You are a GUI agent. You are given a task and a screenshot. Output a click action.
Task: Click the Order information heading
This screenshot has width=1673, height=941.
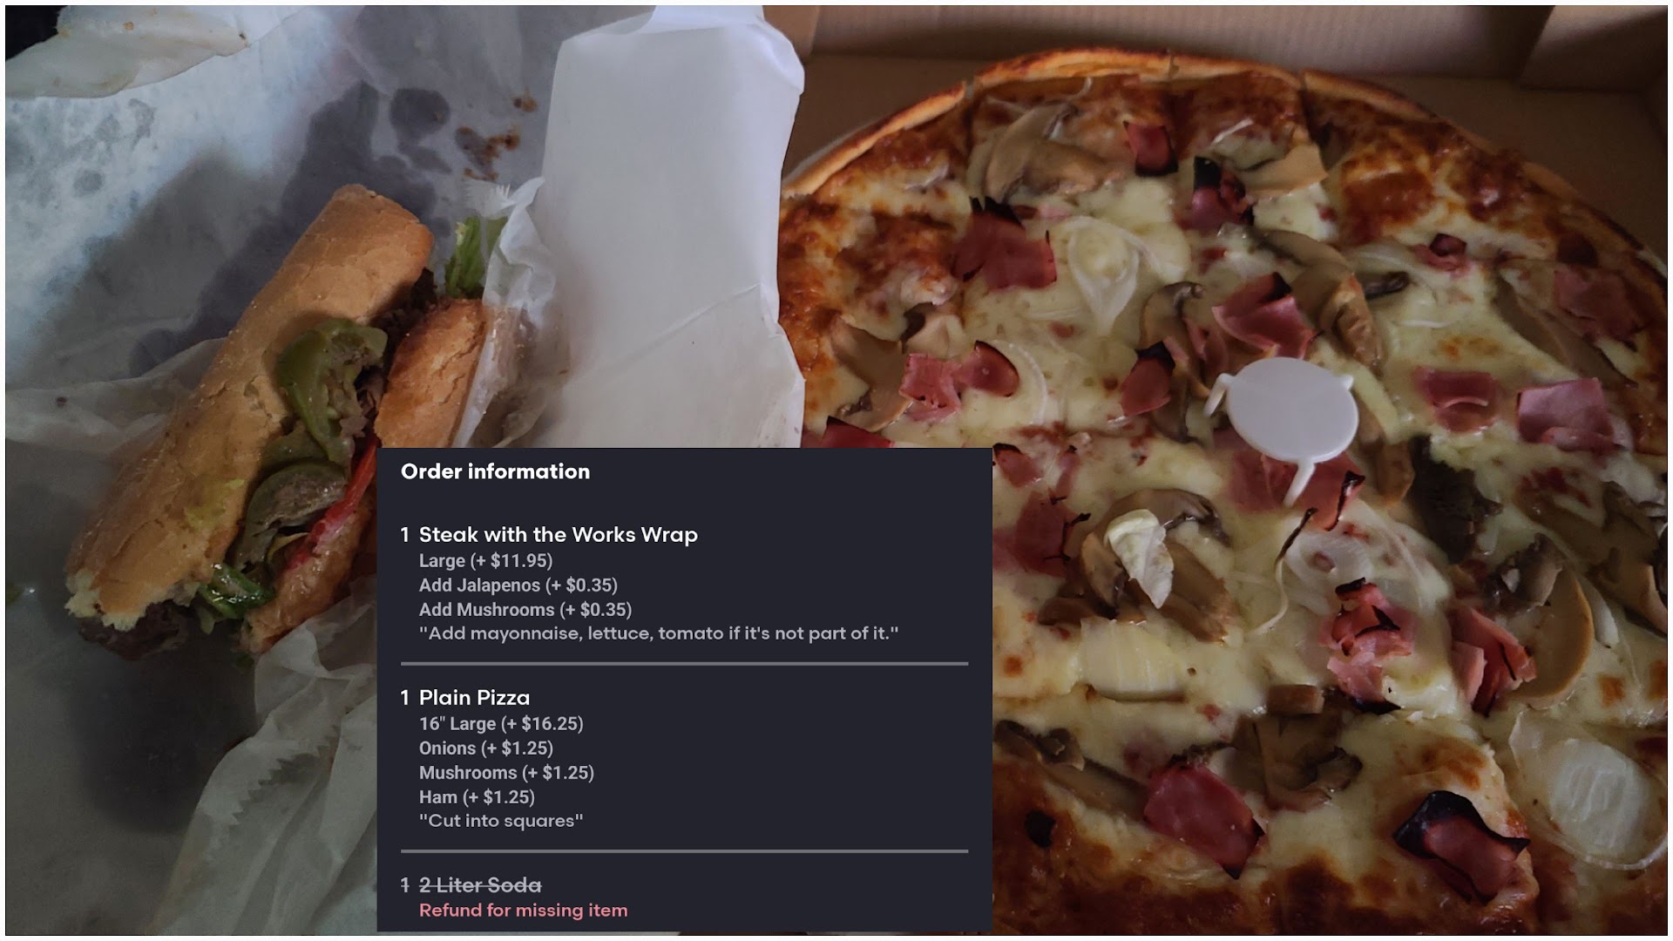[495, 471]
